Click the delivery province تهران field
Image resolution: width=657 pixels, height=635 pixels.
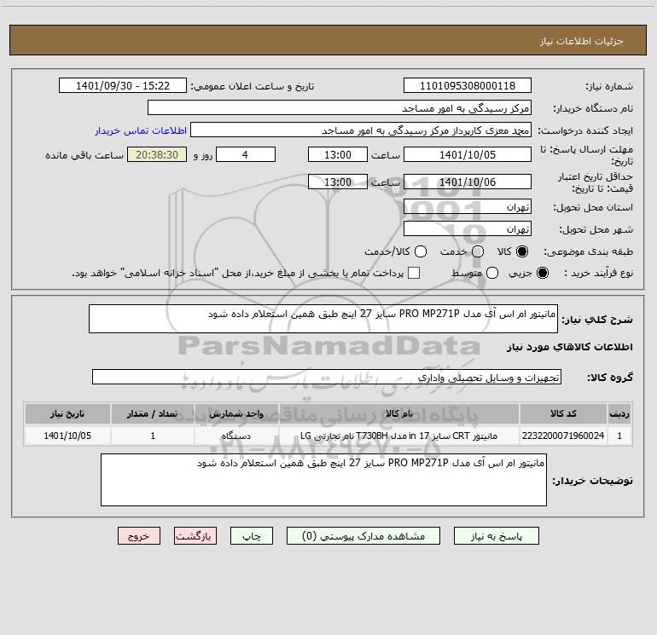[468, 207]
